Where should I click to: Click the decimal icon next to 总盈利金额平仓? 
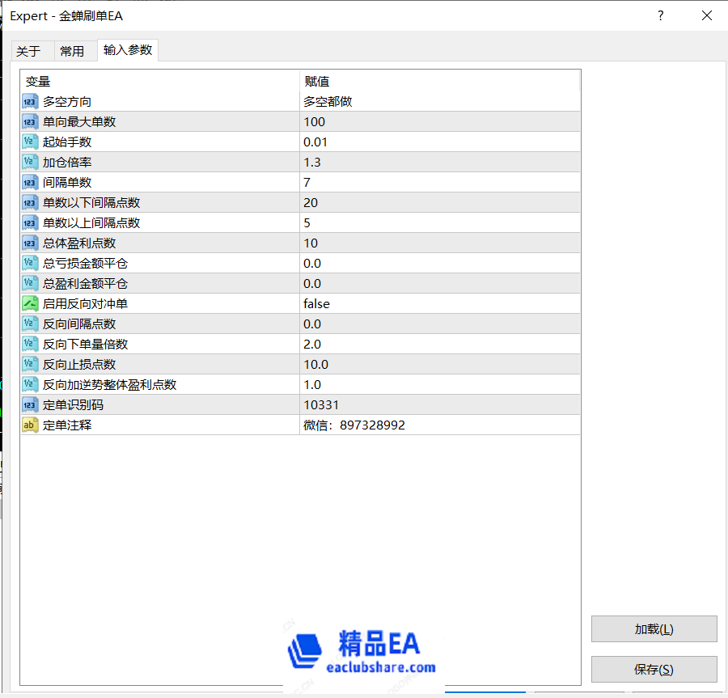[30, 283]
